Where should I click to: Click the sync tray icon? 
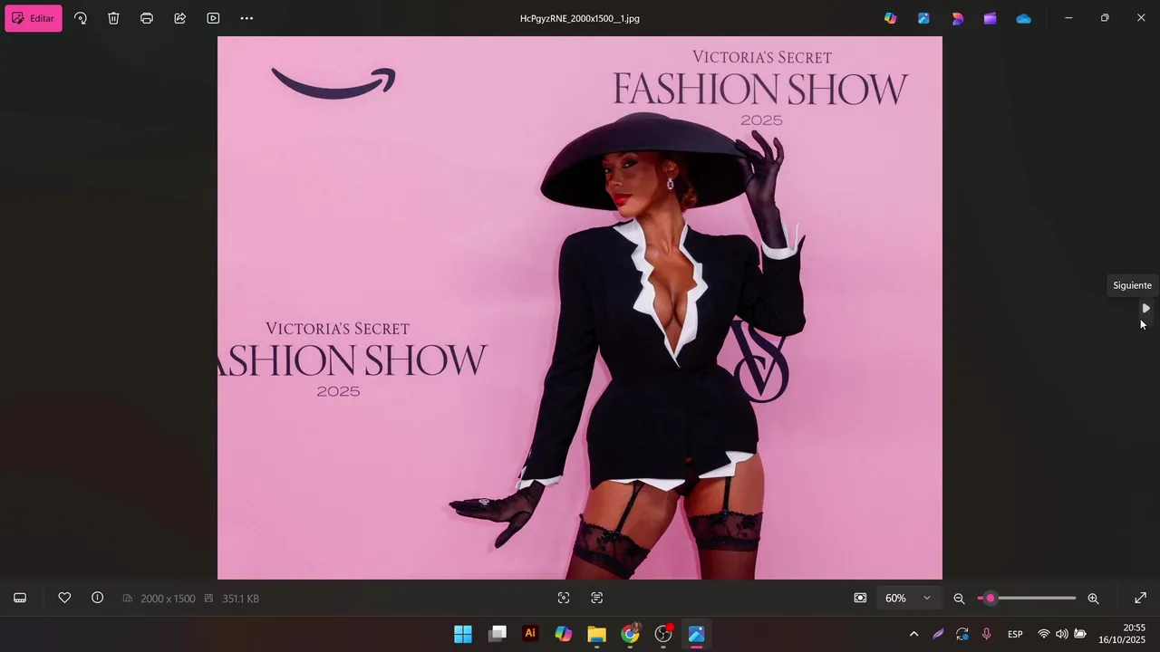pos(962,634)
